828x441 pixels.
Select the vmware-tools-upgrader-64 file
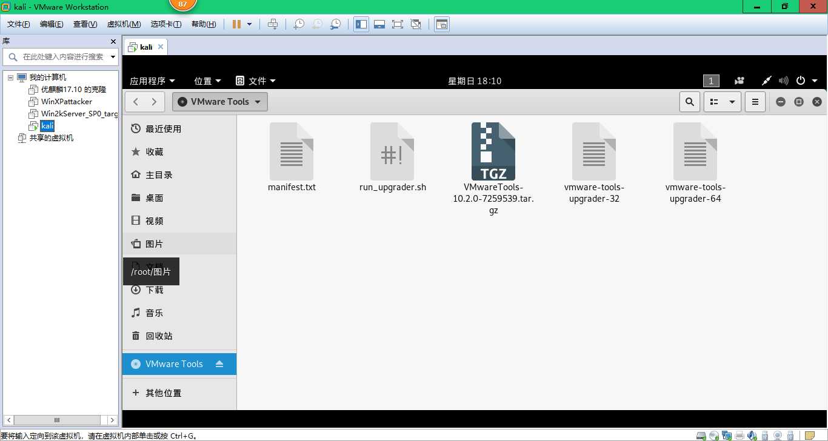[695, 162]
